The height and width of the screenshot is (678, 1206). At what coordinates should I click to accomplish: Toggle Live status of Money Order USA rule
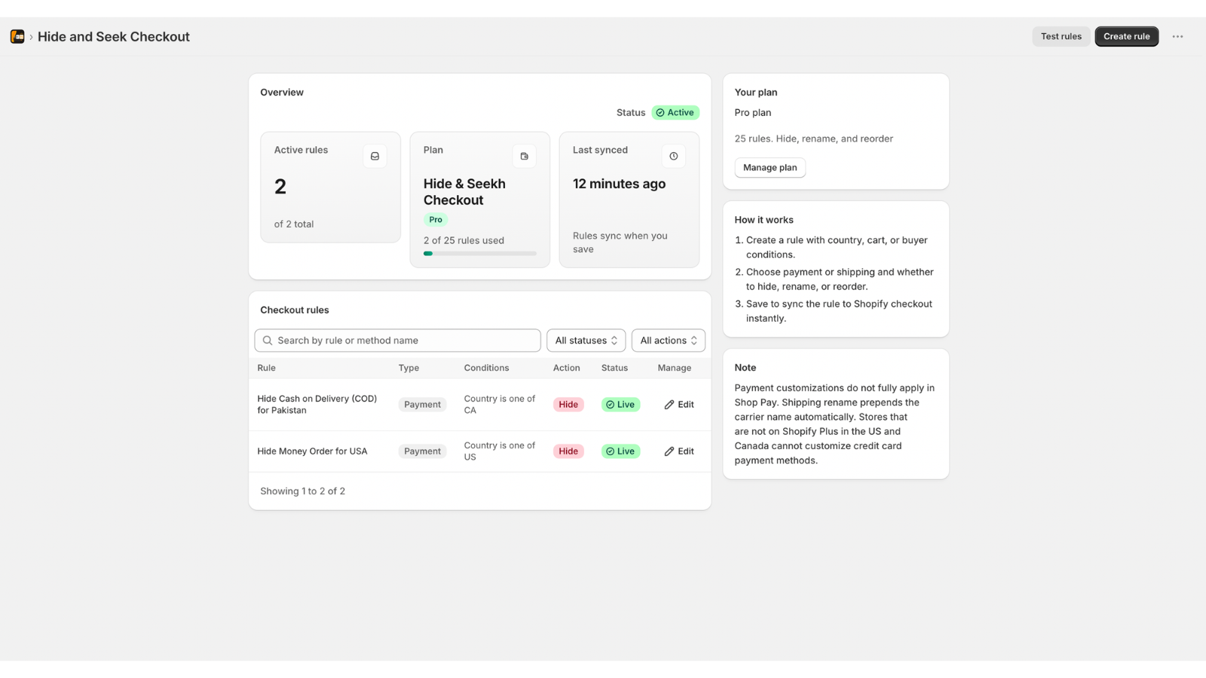[620, 451]
